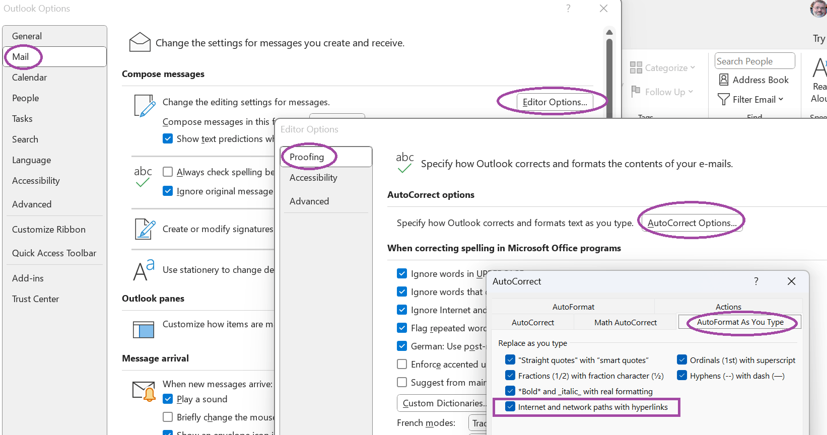Select Accessibility in Editor Options
Viewport: 827px width, 435px height.
(x=326, y=178)
